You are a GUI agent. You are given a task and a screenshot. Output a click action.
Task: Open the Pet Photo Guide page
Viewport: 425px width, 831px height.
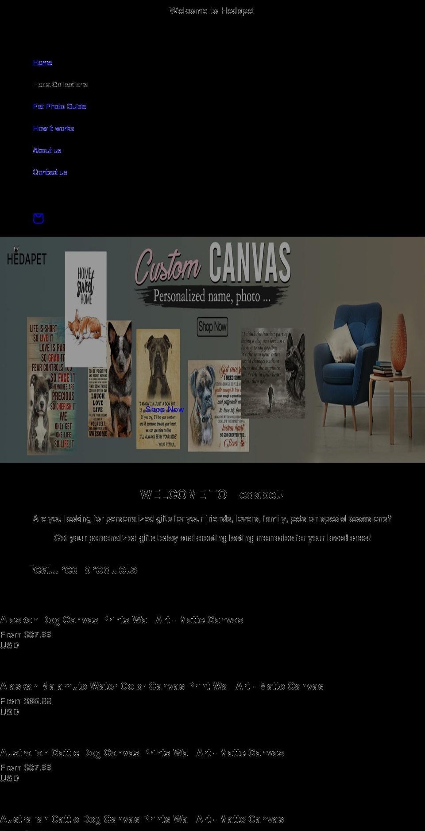[59, 106]
